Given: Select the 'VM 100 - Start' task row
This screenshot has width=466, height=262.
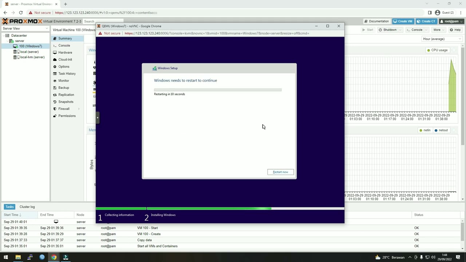Looking at the screenshot, I should coord(231,228).
